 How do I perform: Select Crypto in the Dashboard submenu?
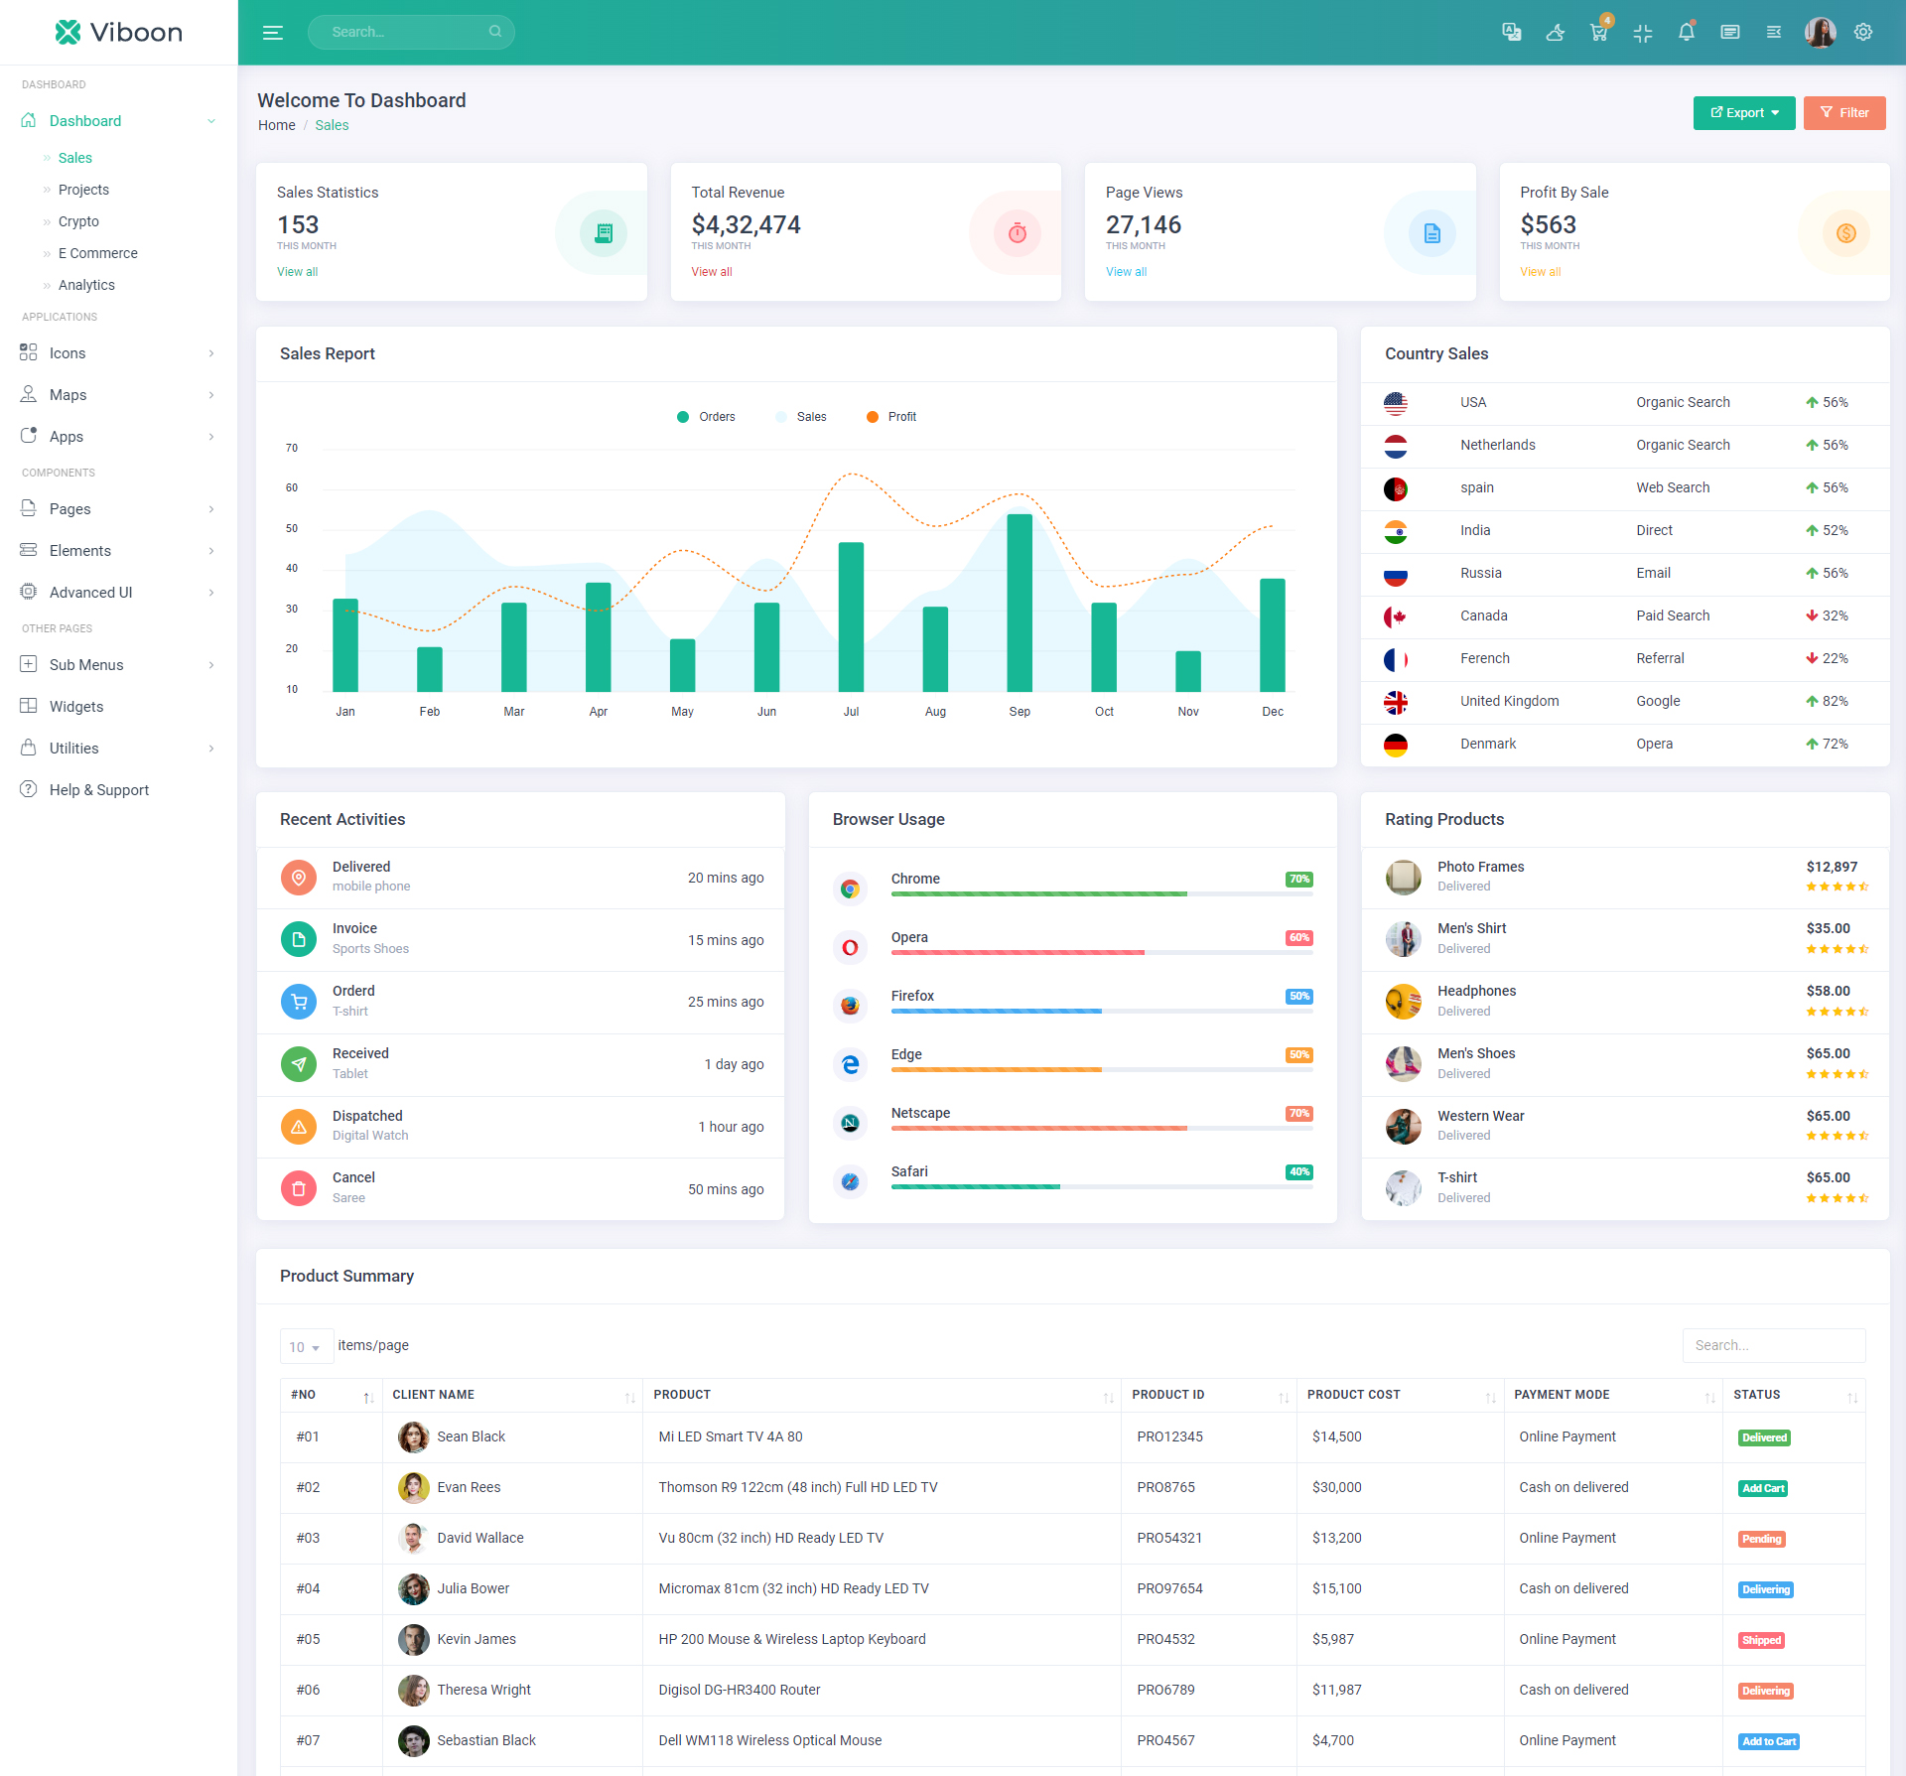click(78, 221)
